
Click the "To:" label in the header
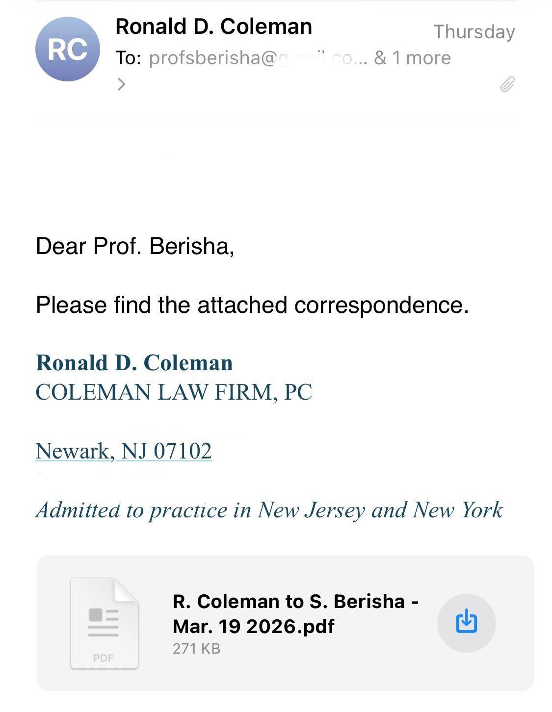tap(129, 58)
